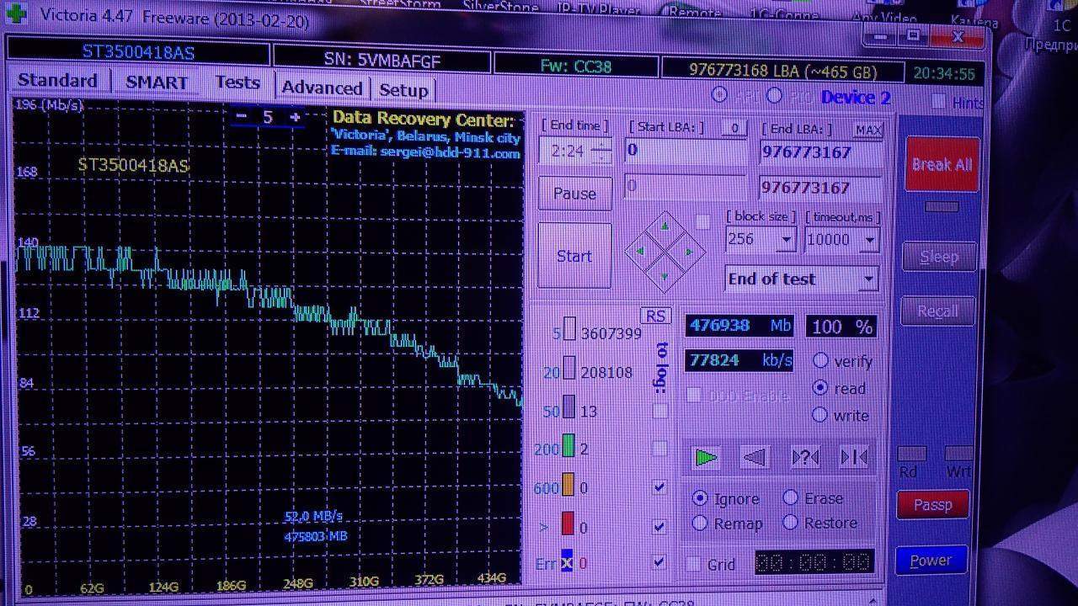Click the reverse scan arrow icon

tap(755, 457)
